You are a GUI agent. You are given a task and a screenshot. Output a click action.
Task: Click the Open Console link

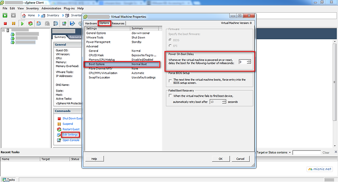point(71,140)
